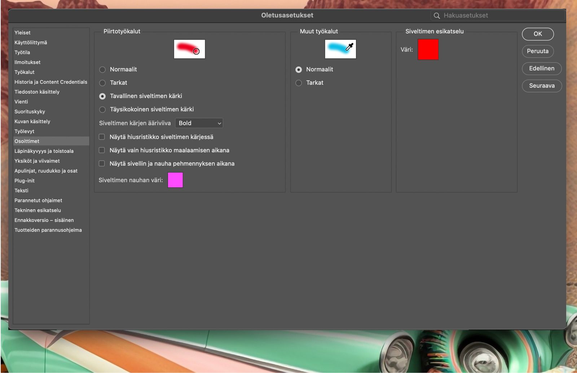Open Läpinäkyvyys ja toistoala category

click(51, 151)
